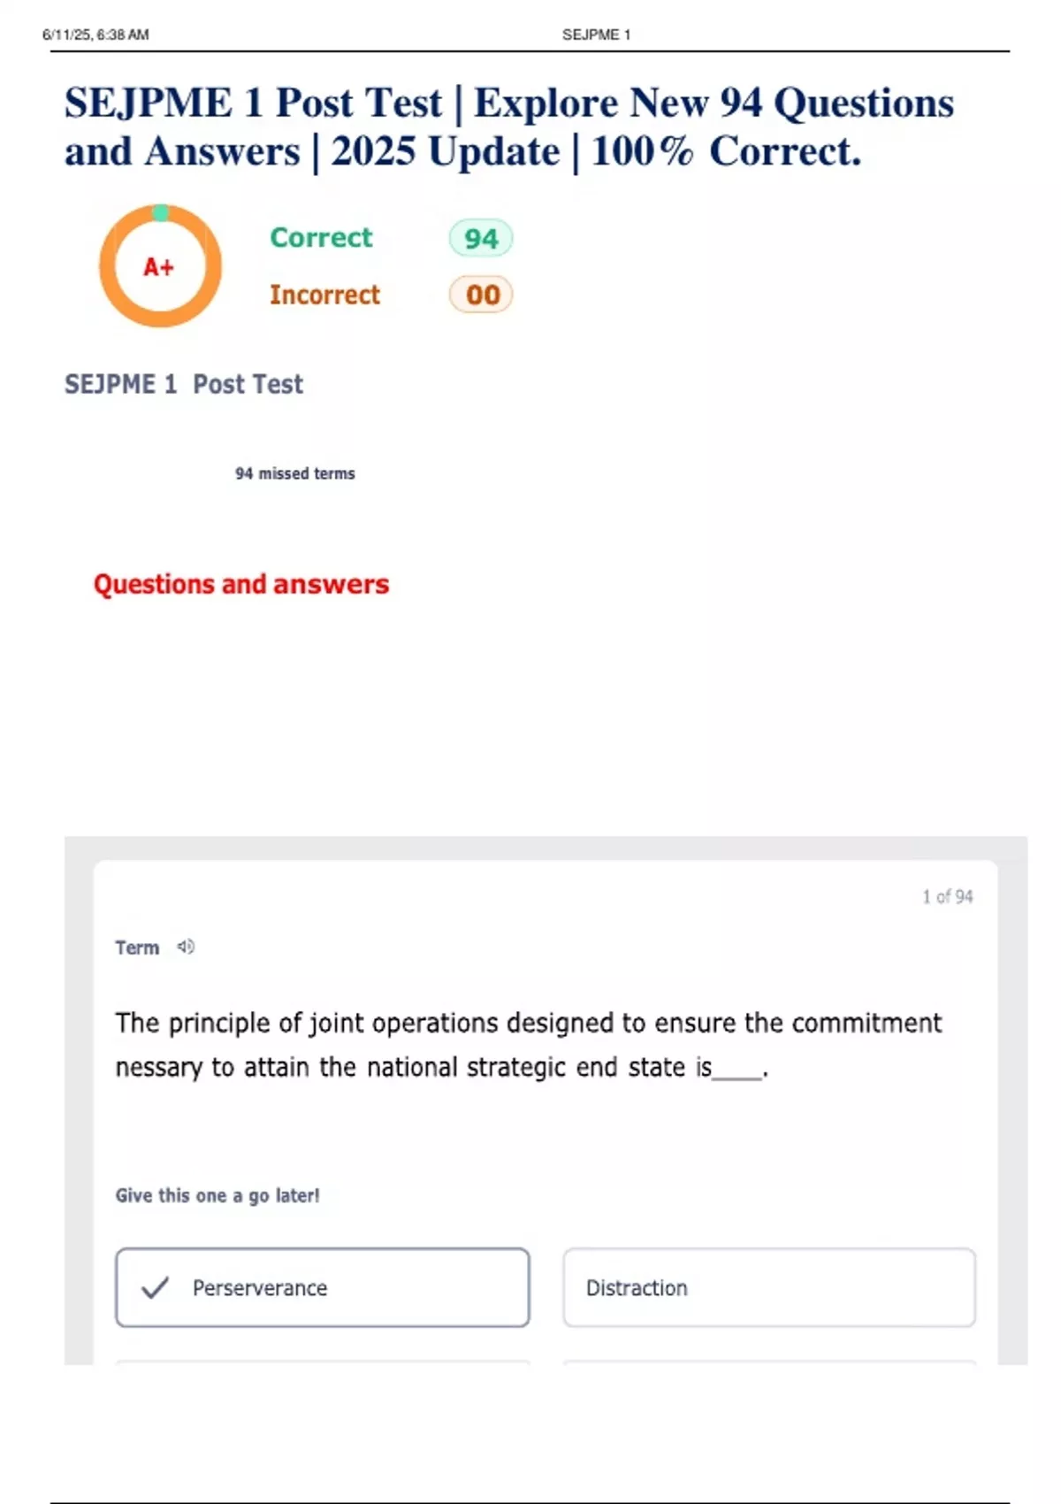Screen dimensions: 1061x1504
Task: Click the green Correct label
Action: 321,237
